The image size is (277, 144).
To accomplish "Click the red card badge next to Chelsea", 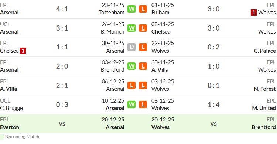I will (x=23, y=51).
